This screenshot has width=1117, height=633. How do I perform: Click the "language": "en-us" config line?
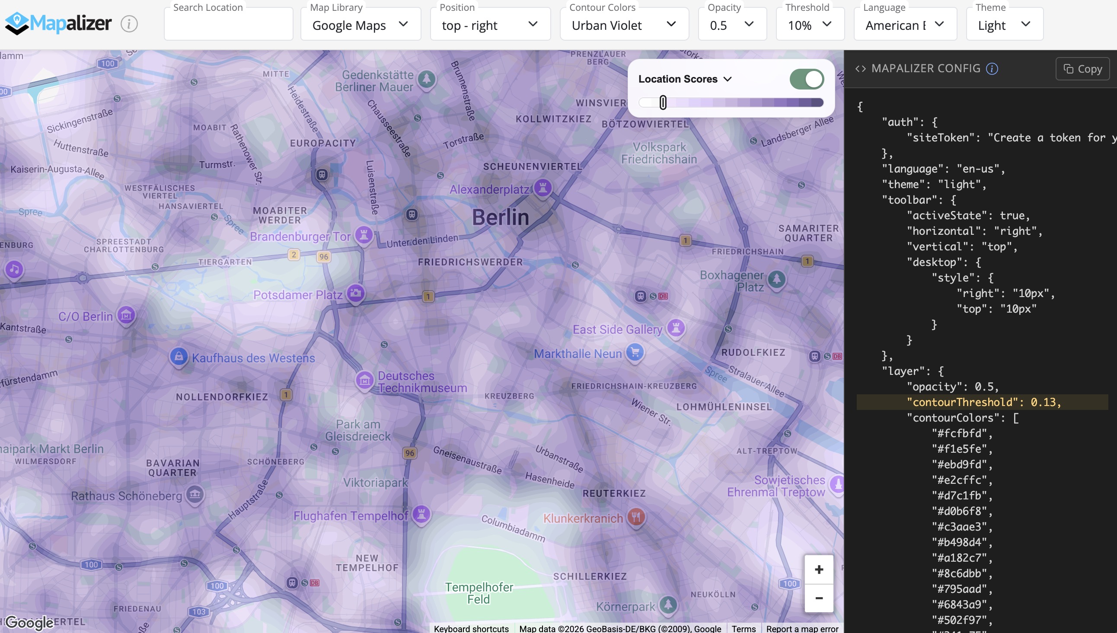pos(944,169)
